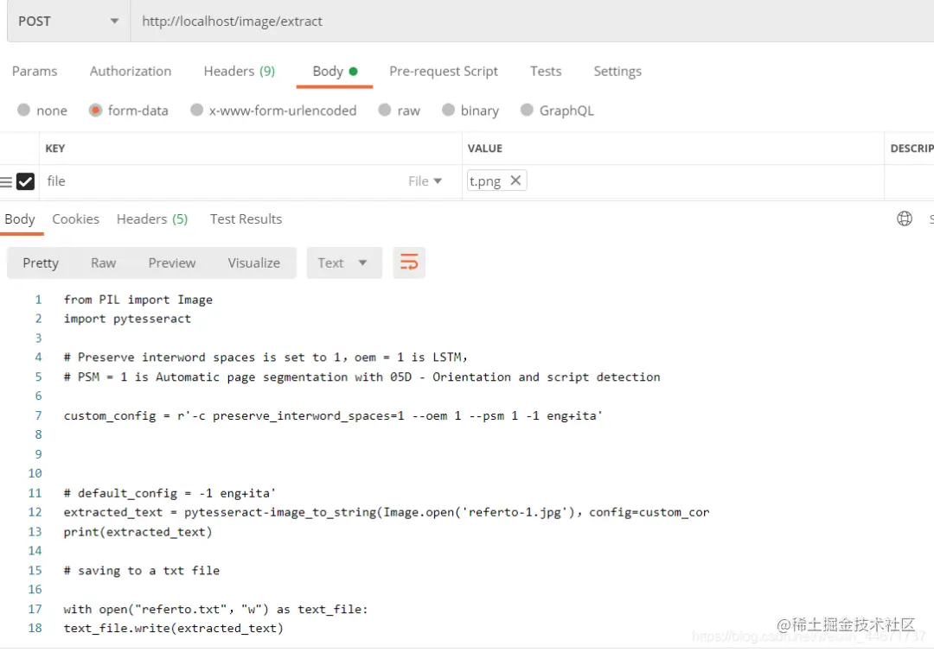934x652 pixels.
Task: Grab the row drag handle icon
Action: coord(6,181)
